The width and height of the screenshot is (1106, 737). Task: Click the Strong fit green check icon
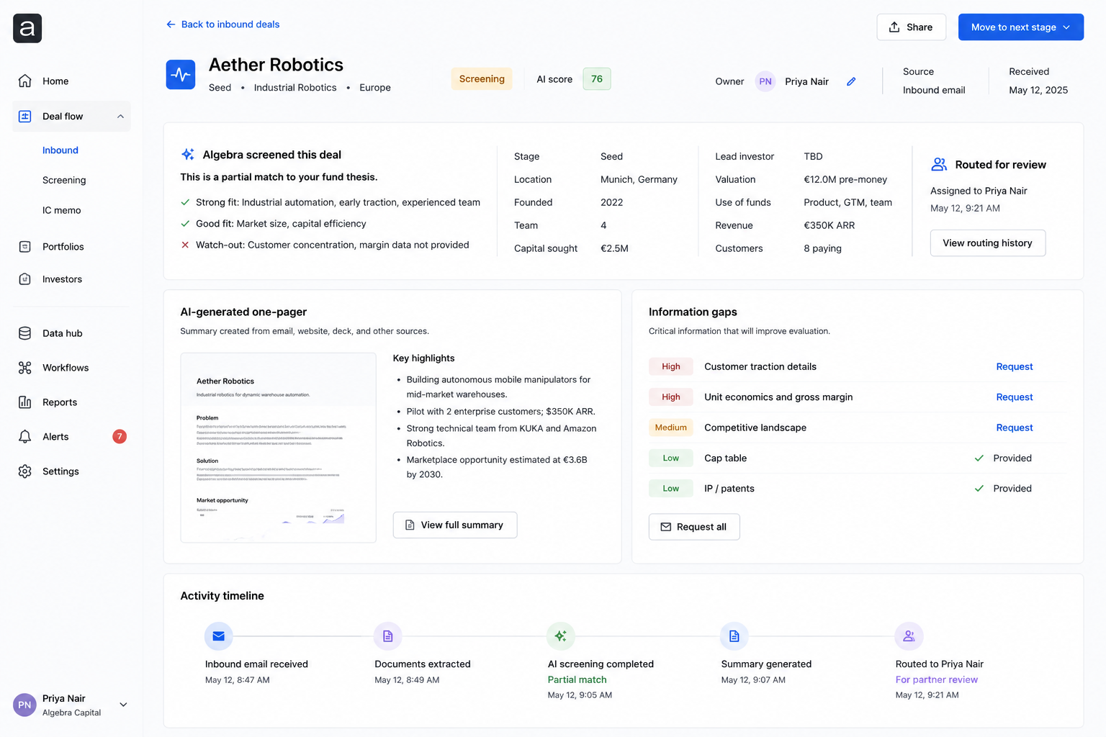click(185, 203)
